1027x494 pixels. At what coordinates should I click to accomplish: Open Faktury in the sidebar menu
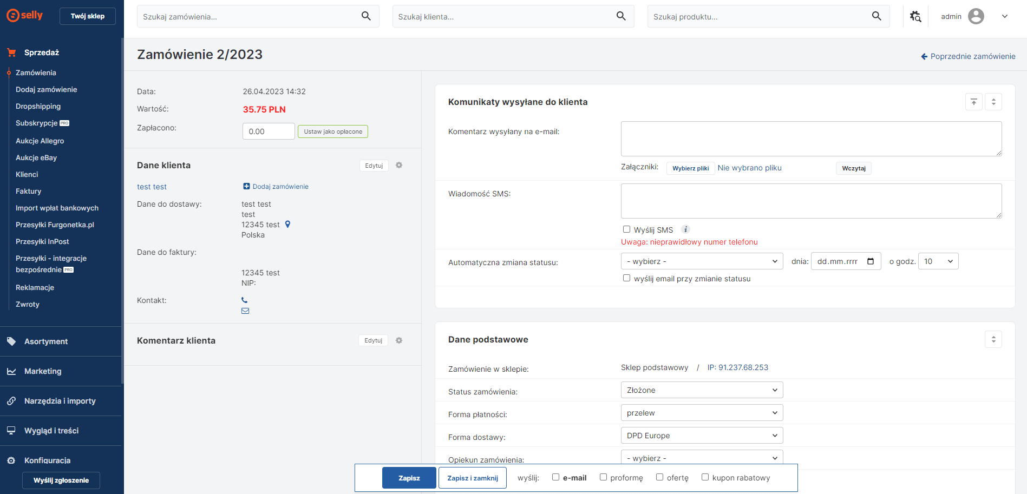point(29,191)
